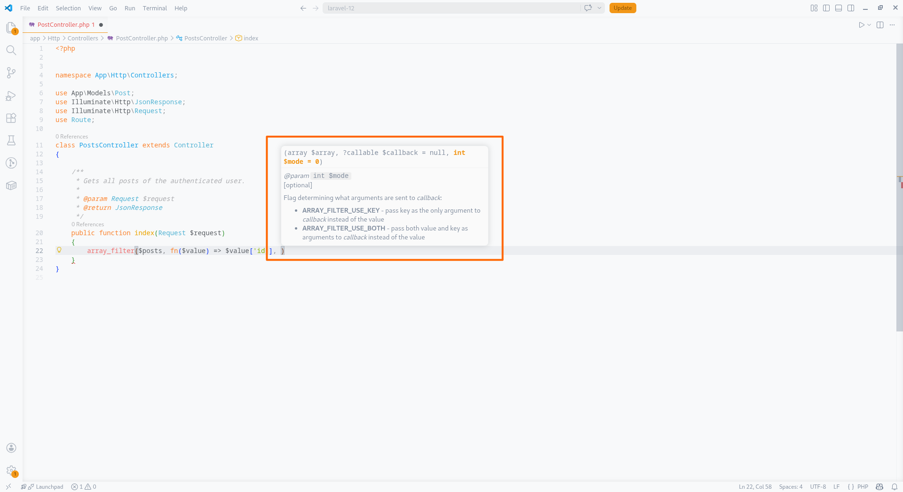
Task: Click 0 References above class PostsController
Action: click(x=71, y=137)
